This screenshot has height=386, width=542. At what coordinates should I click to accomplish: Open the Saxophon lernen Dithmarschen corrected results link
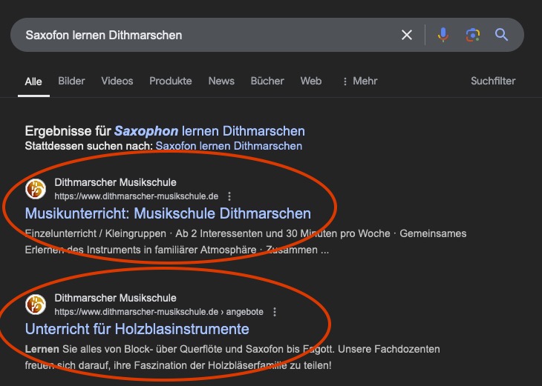[209, 131]
